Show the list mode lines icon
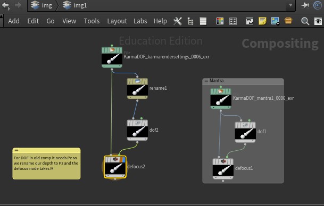The image size is (324, 206). tap(203, 21)
